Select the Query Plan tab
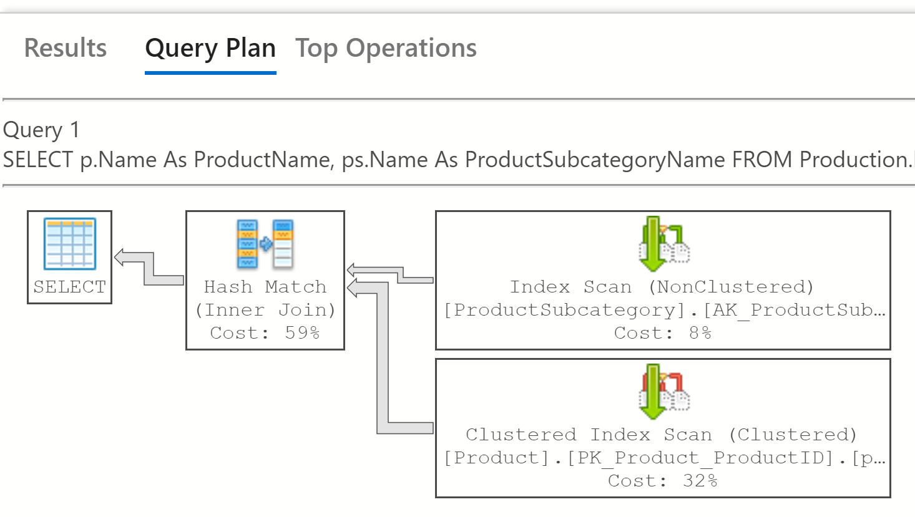This screenshot has width=915, height=517. 210,48
